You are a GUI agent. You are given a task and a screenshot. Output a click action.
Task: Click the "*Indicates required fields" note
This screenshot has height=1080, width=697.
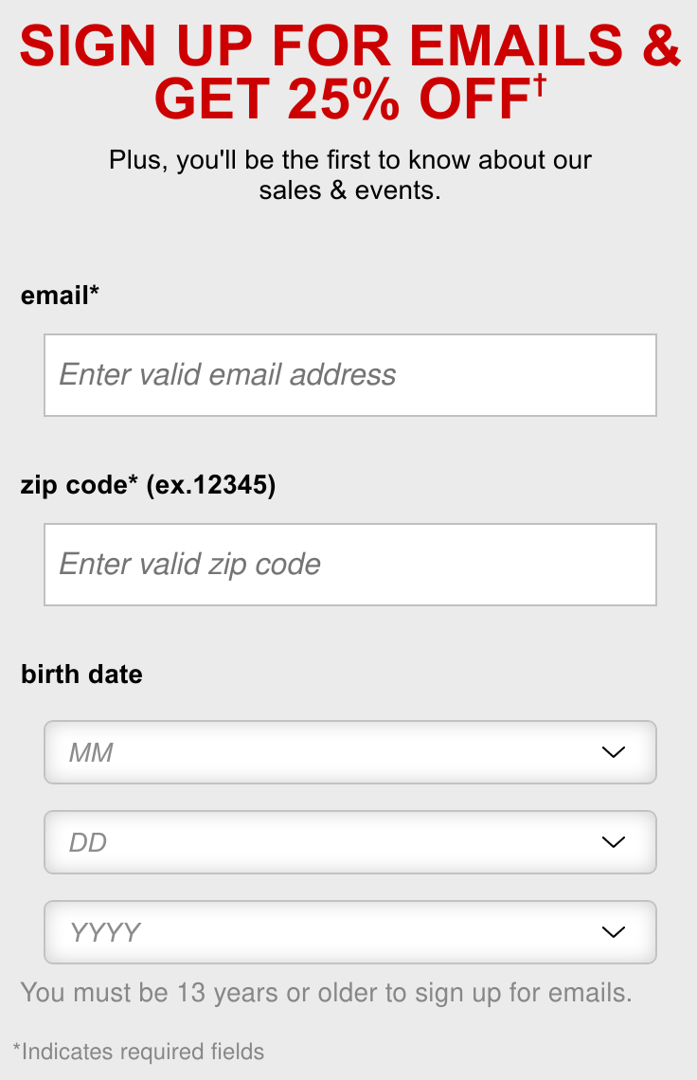click(x=138, y=1051)
